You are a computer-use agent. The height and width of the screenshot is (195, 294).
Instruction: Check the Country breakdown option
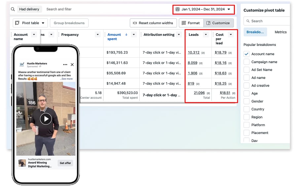(x=246, y=109)
